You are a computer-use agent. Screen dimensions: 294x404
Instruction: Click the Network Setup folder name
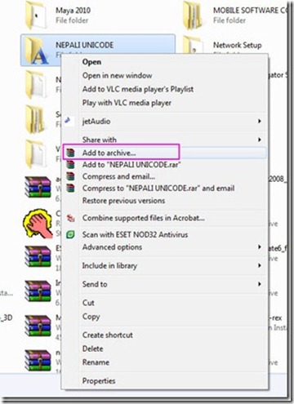(238, 45)
